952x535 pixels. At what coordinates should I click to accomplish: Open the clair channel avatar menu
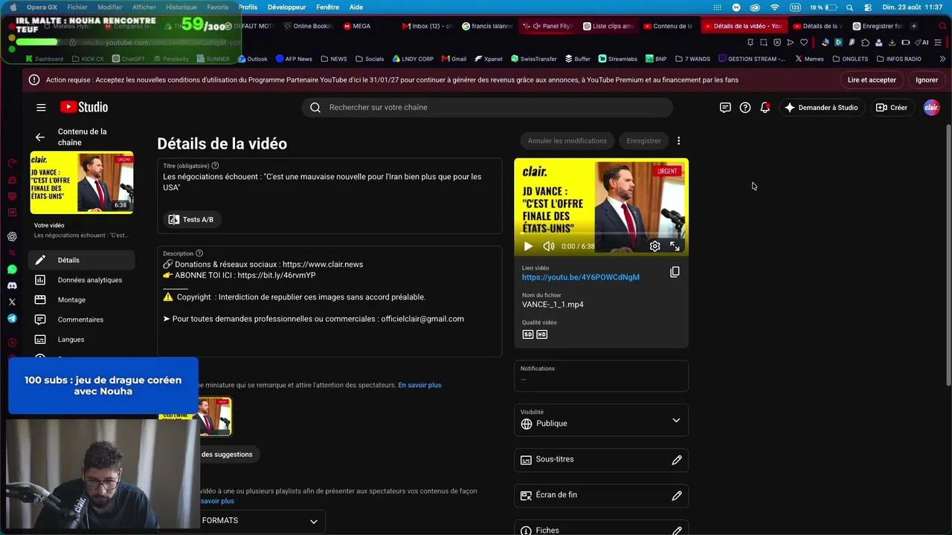(931, 108)
